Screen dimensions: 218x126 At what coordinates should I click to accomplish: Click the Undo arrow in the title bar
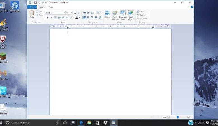tap(39, 3)
